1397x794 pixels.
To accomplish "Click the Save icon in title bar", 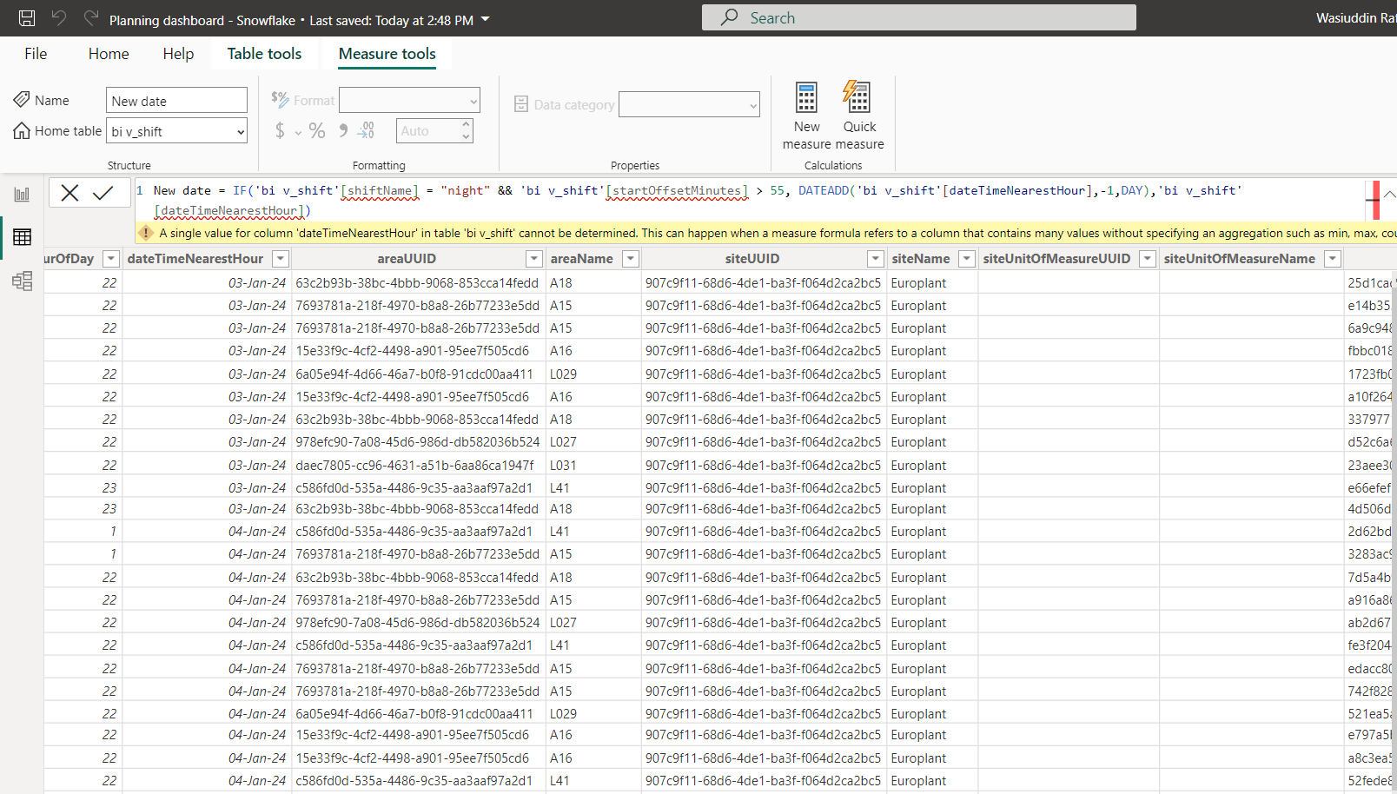I will 27,18.
